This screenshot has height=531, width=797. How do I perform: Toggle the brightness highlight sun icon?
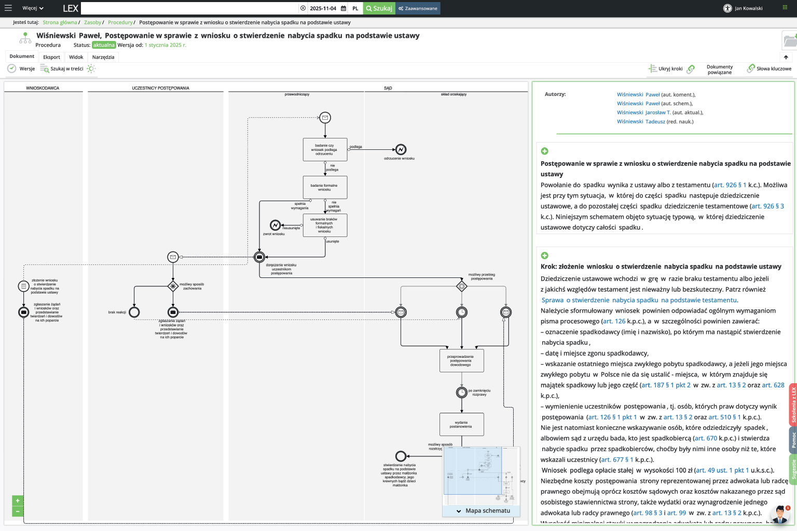(91, 68)
